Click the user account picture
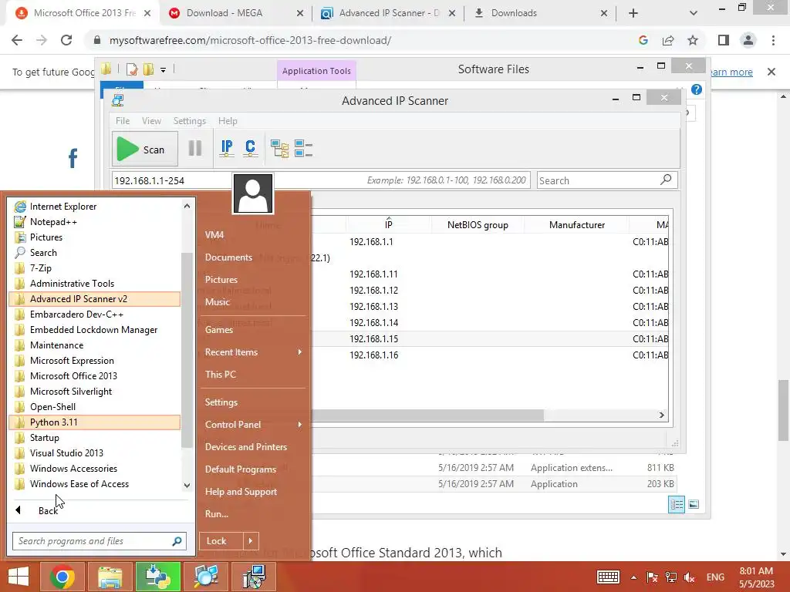 253,193
